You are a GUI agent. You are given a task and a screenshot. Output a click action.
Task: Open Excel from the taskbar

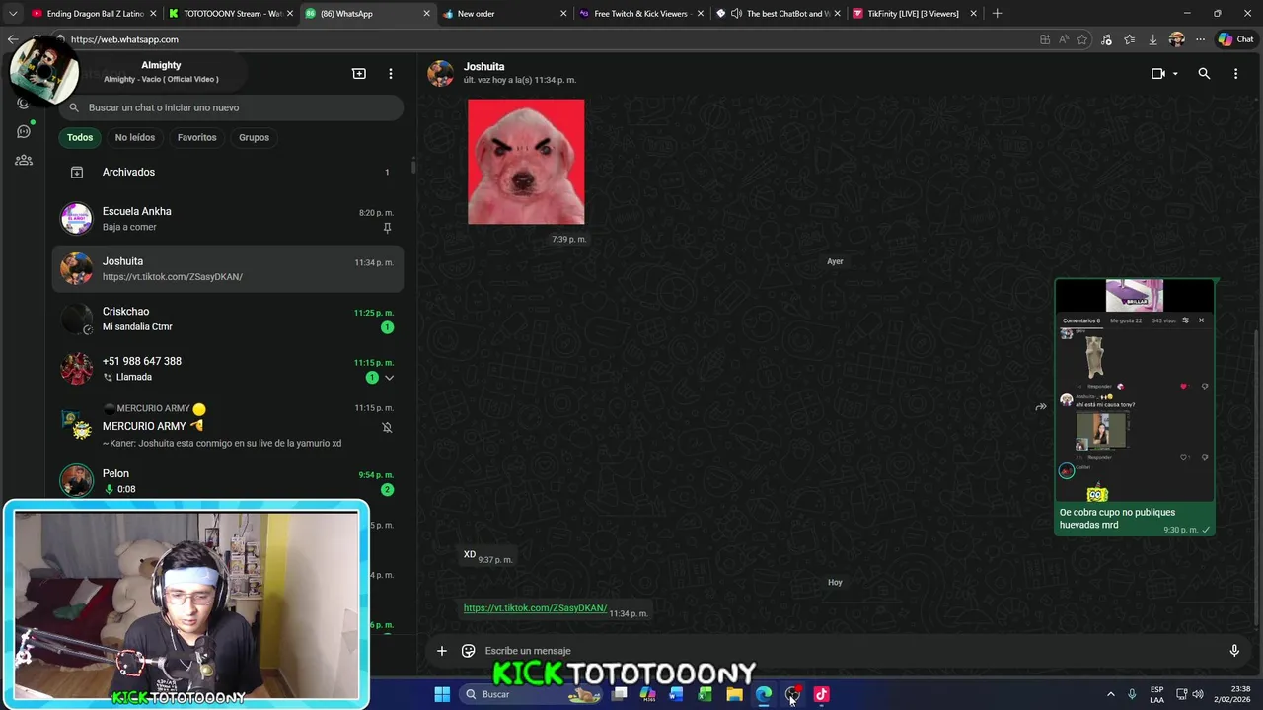pos(705,694)
